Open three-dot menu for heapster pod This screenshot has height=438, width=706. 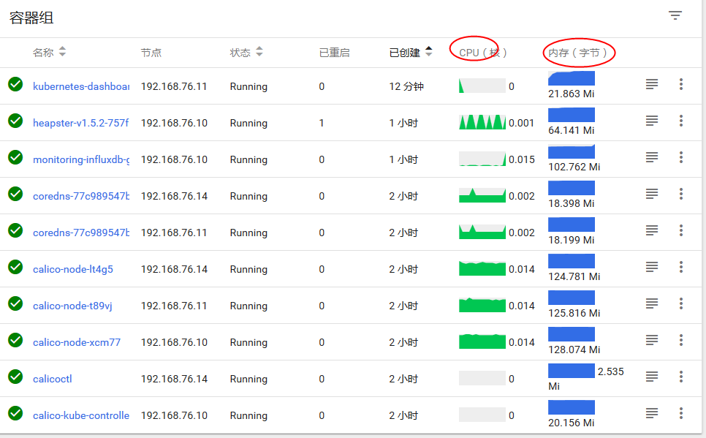(x=680, y=121)
